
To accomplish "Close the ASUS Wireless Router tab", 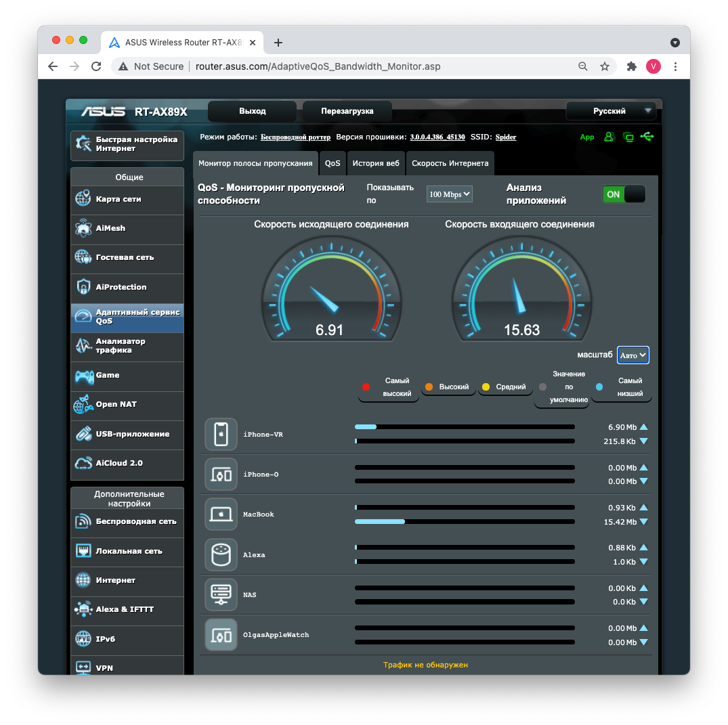I will (253, 43).
